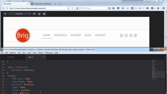The width and height of the screenshot is (167, 94).
Task: Open the CONTACT navigation link
Action: click(x=100, y=35)
